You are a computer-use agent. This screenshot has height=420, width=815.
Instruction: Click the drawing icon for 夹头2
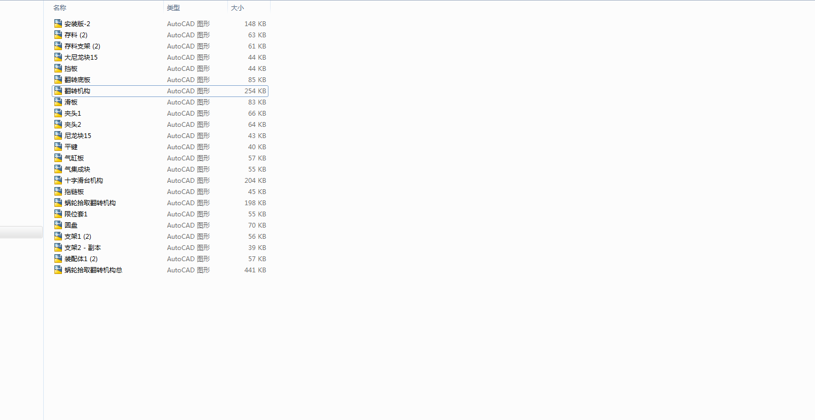(x=58, y=124)
